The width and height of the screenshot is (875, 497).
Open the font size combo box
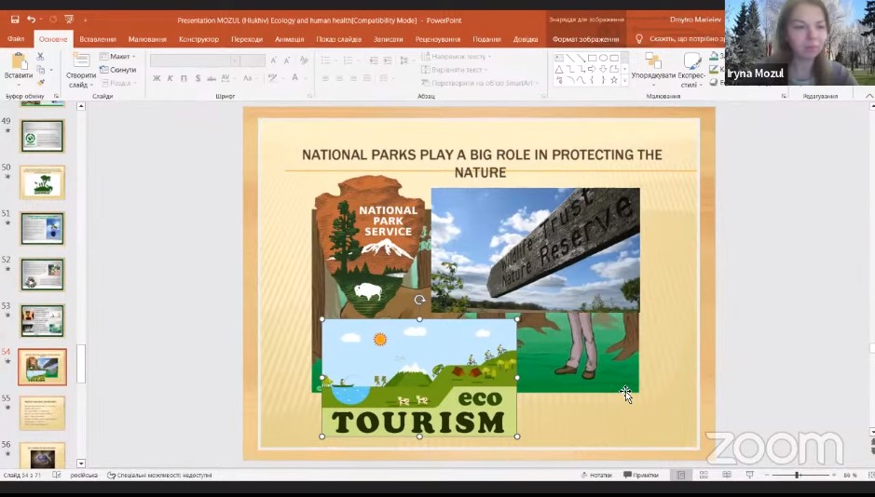click(253, 60)
